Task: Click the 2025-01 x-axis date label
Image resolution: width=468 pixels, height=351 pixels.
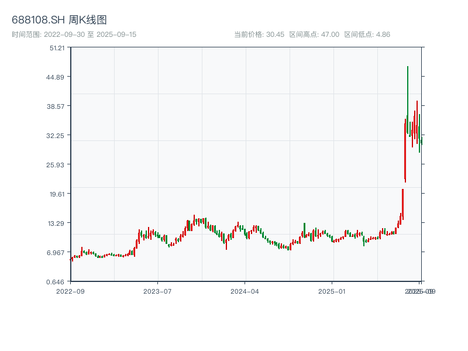Action: pos(332,291)
